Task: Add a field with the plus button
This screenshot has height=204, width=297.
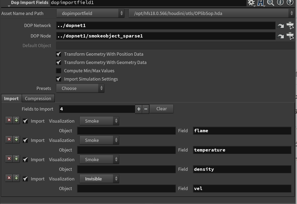Action: (139, 109)
